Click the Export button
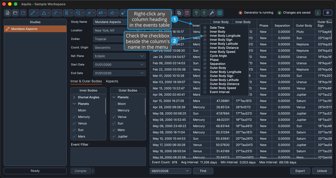336x178 pixels. tap(300, 171)
